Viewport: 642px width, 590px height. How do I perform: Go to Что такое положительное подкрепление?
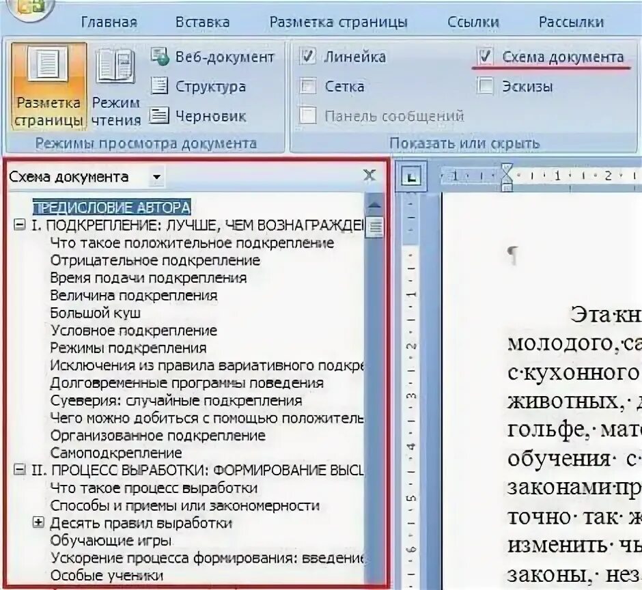(x=192, y=243)
